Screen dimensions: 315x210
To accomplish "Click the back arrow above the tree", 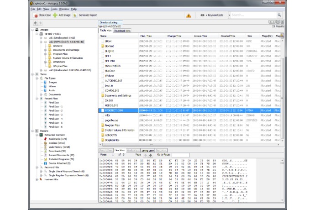I will coord(36,23).
